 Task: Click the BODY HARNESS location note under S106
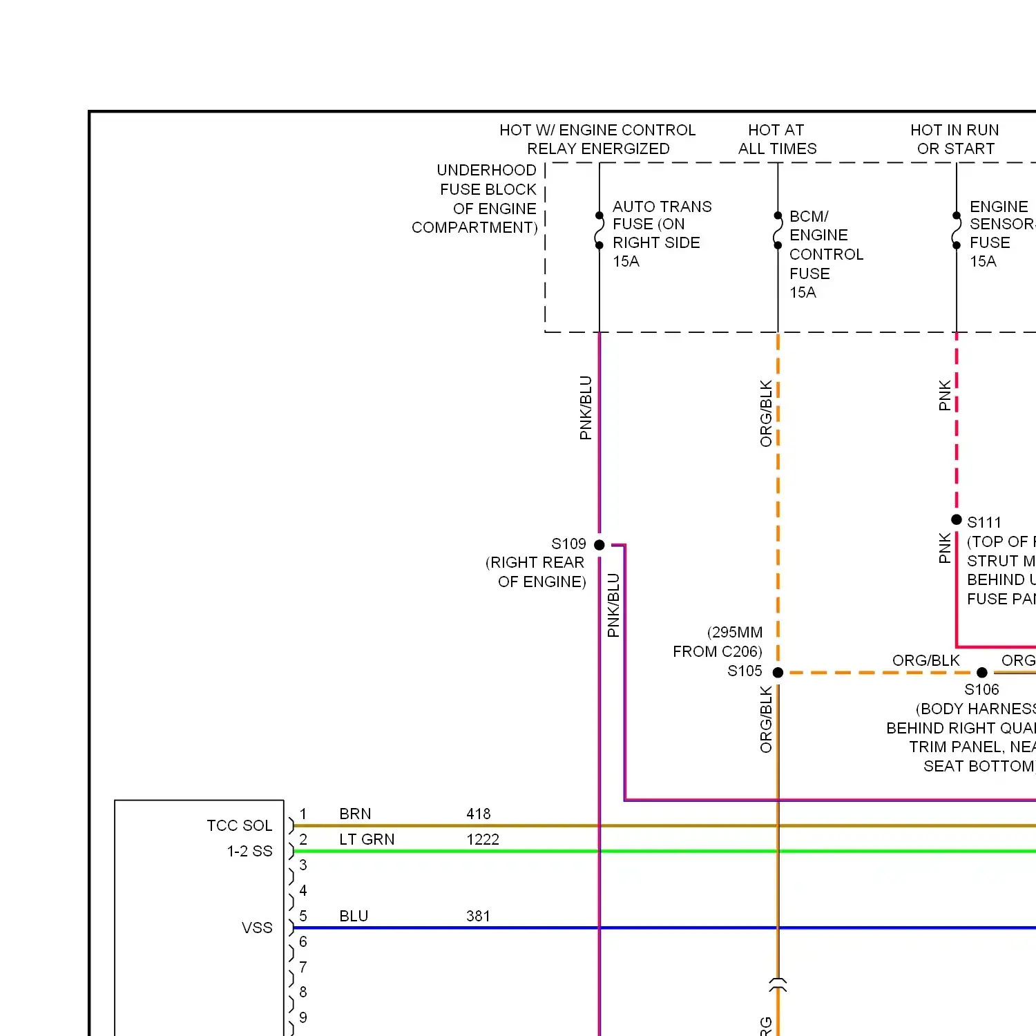click(961, 738)
